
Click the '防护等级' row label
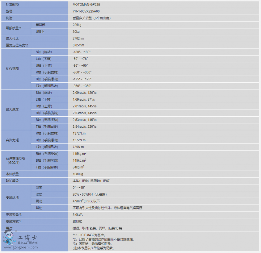coord(12,181)
